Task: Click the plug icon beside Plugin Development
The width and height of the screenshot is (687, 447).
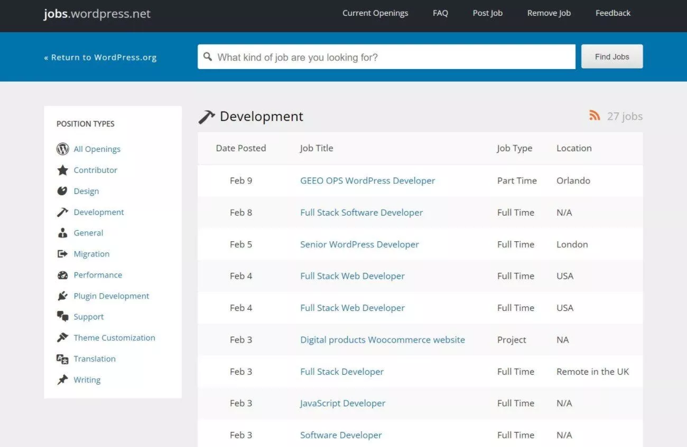Action: (63, 296)
